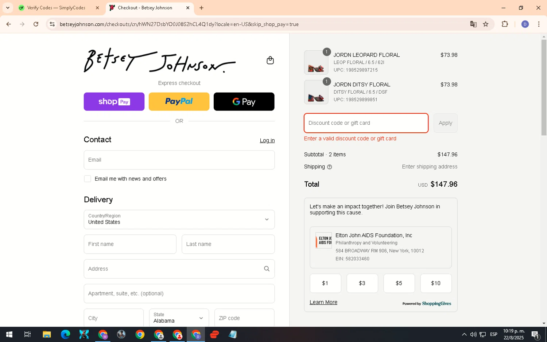Click the network tray icon
Viewport: 547px width, 342px height.
[x=482, y=334]
